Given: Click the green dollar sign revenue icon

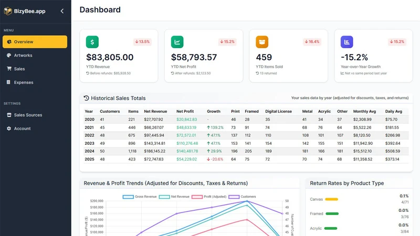Looking at the screenshot, I should coord(92,42).
